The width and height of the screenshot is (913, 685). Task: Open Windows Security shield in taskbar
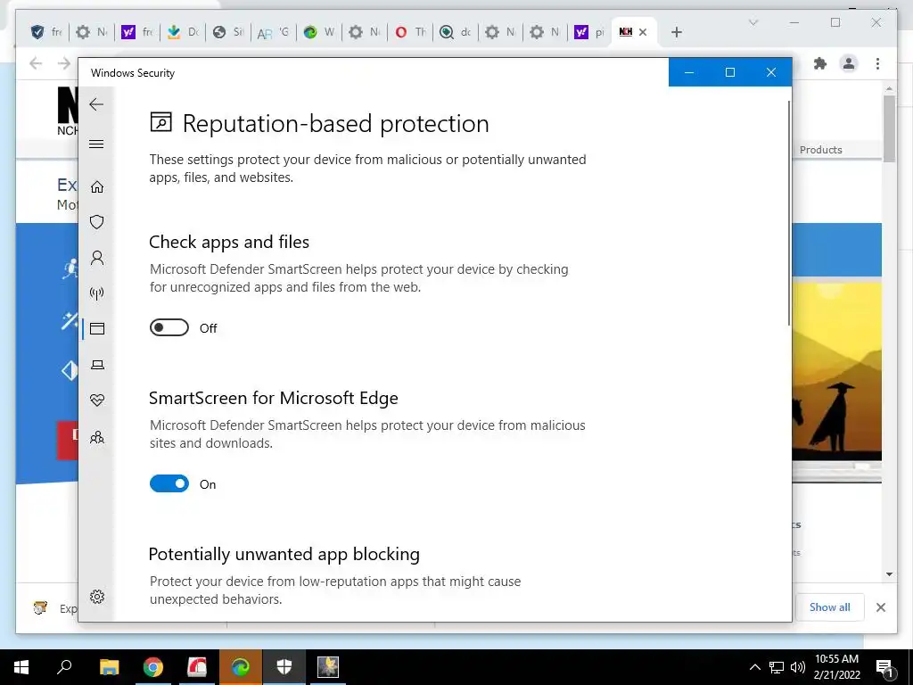coord(284,667)
